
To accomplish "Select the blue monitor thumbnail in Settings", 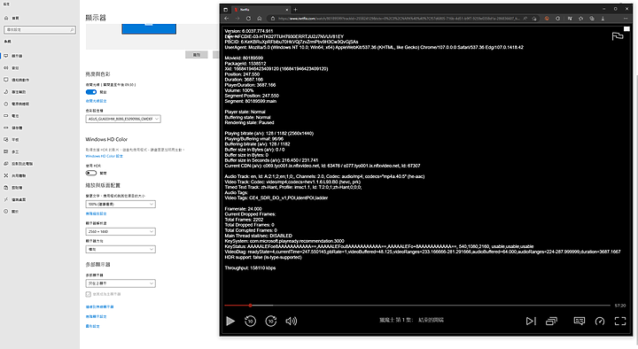I will (149, 28).
